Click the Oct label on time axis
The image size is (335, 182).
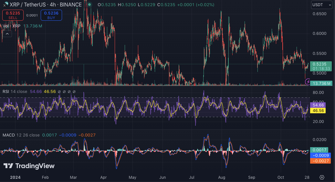pyautogui.click(x=281, y=177)
